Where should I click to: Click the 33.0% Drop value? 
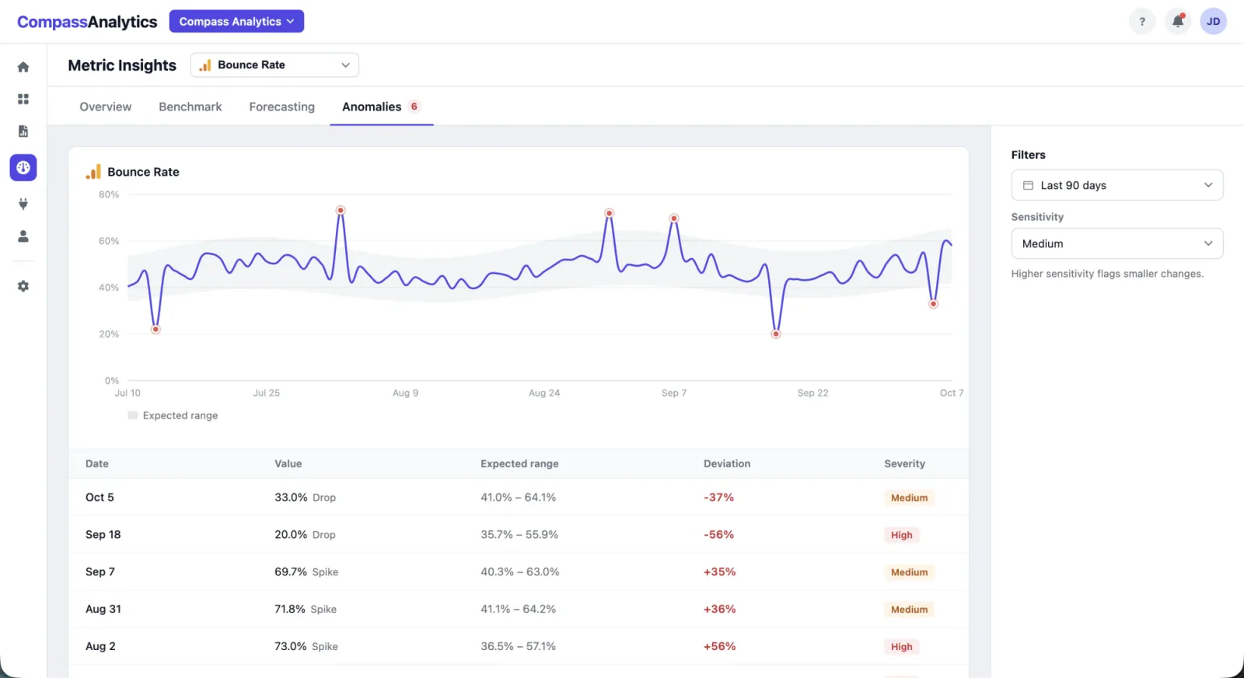[x=306, y=498]
